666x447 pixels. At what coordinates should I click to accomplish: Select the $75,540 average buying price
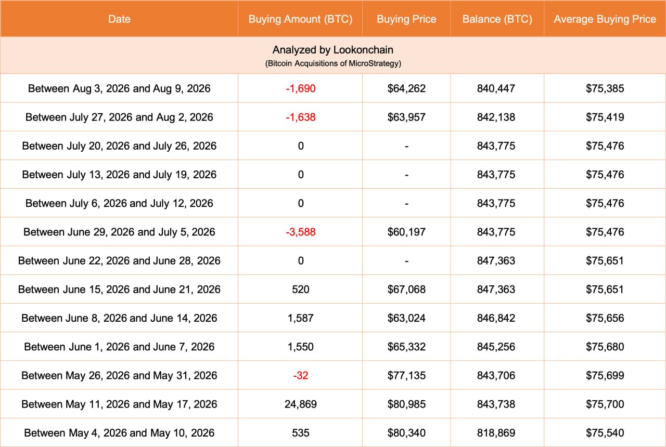tap(605, 432)
